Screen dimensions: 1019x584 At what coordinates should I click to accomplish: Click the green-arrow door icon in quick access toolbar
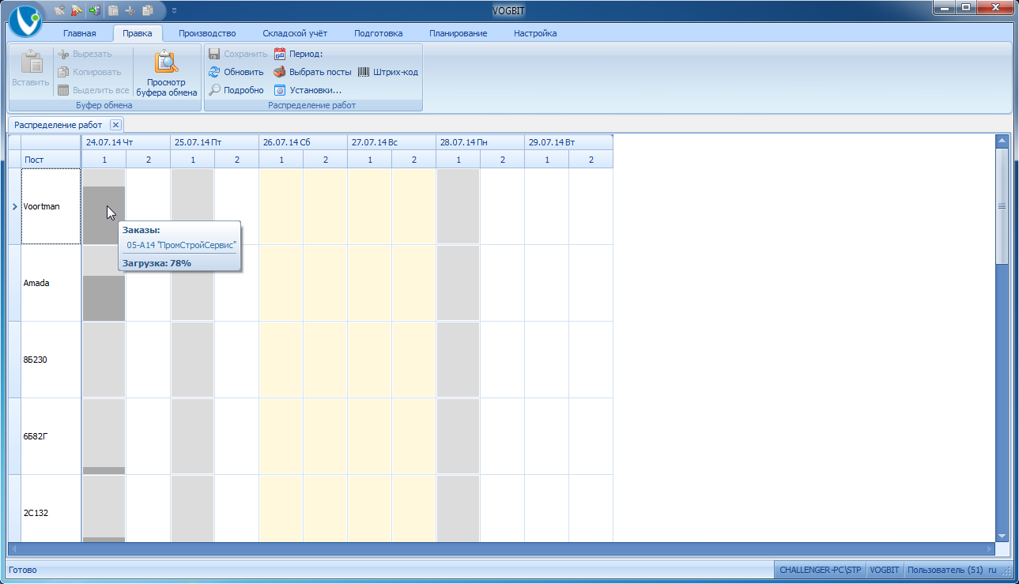(x=95, y=10)
